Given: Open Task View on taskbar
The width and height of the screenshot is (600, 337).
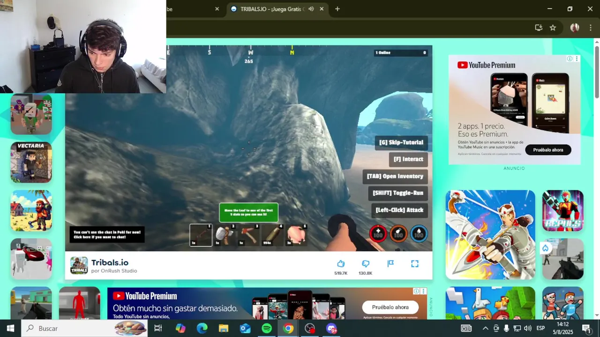Looking at the screenshot, I should tap(158, 329).
